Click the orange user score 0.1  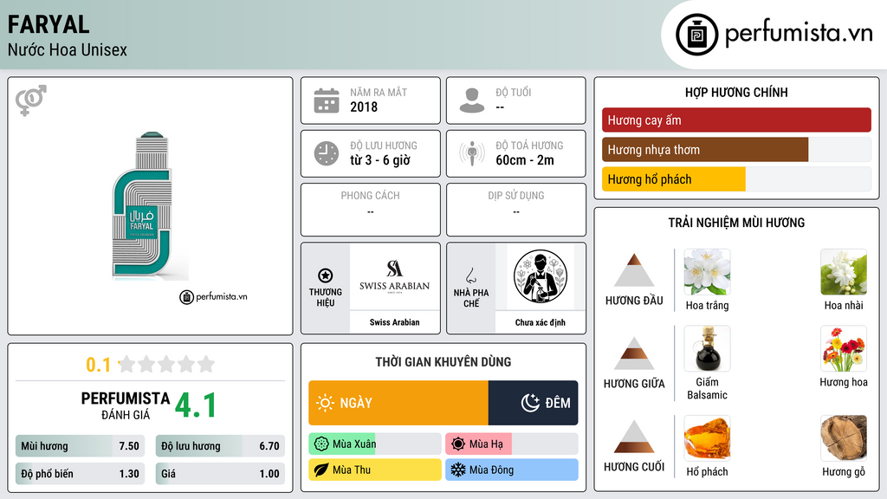pos(99,365)
